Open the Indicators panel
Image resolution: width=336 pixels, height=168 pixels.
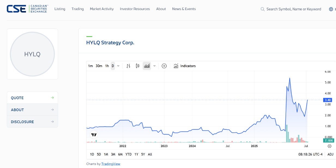[x=185, y=66]
